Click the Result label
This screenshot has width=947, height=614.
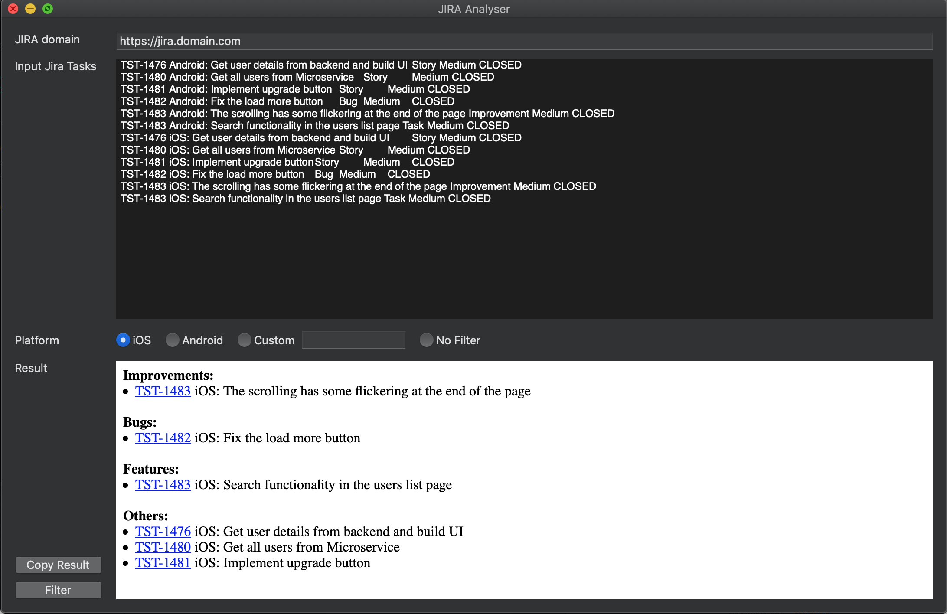(31, 368)
